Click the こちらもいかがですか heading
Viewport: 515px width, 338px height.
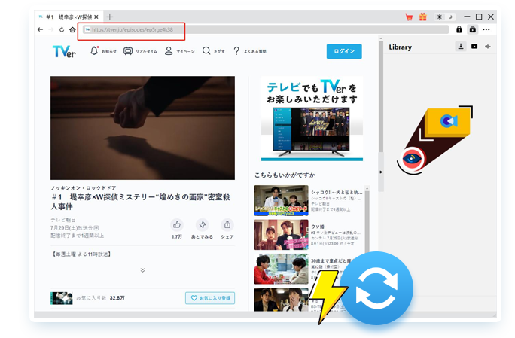[x=285, y=175]
